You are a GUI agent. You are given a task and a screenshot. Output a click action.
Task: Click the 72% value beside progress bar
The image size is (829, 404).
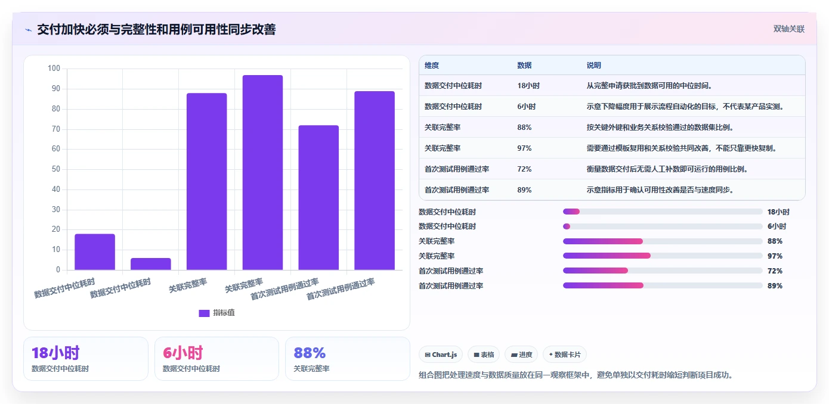pyautogui.click(x=775, y=271)
